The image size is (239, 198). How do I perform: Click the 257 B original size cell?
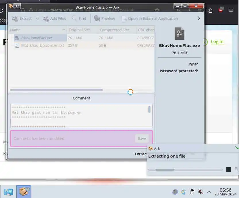click(x=73, y=46)
